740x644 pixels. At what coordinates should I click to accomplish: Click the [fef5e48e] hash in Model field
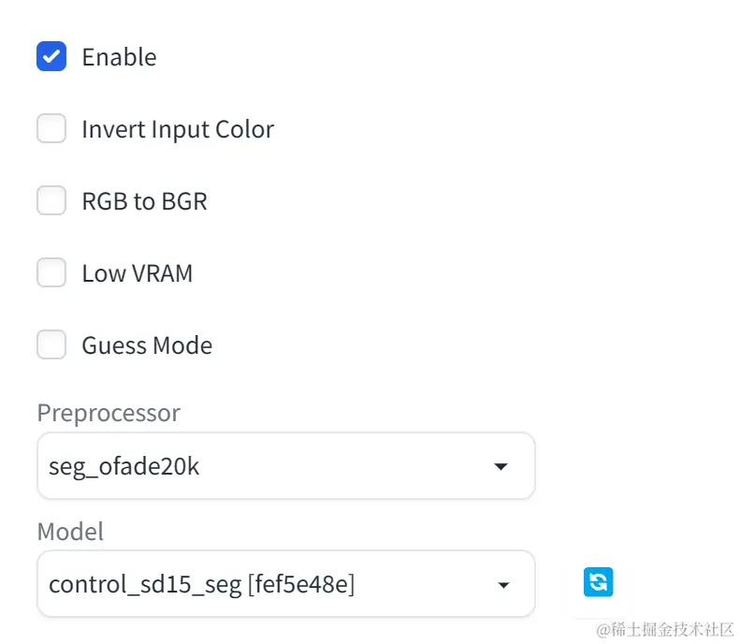point(300,585)
